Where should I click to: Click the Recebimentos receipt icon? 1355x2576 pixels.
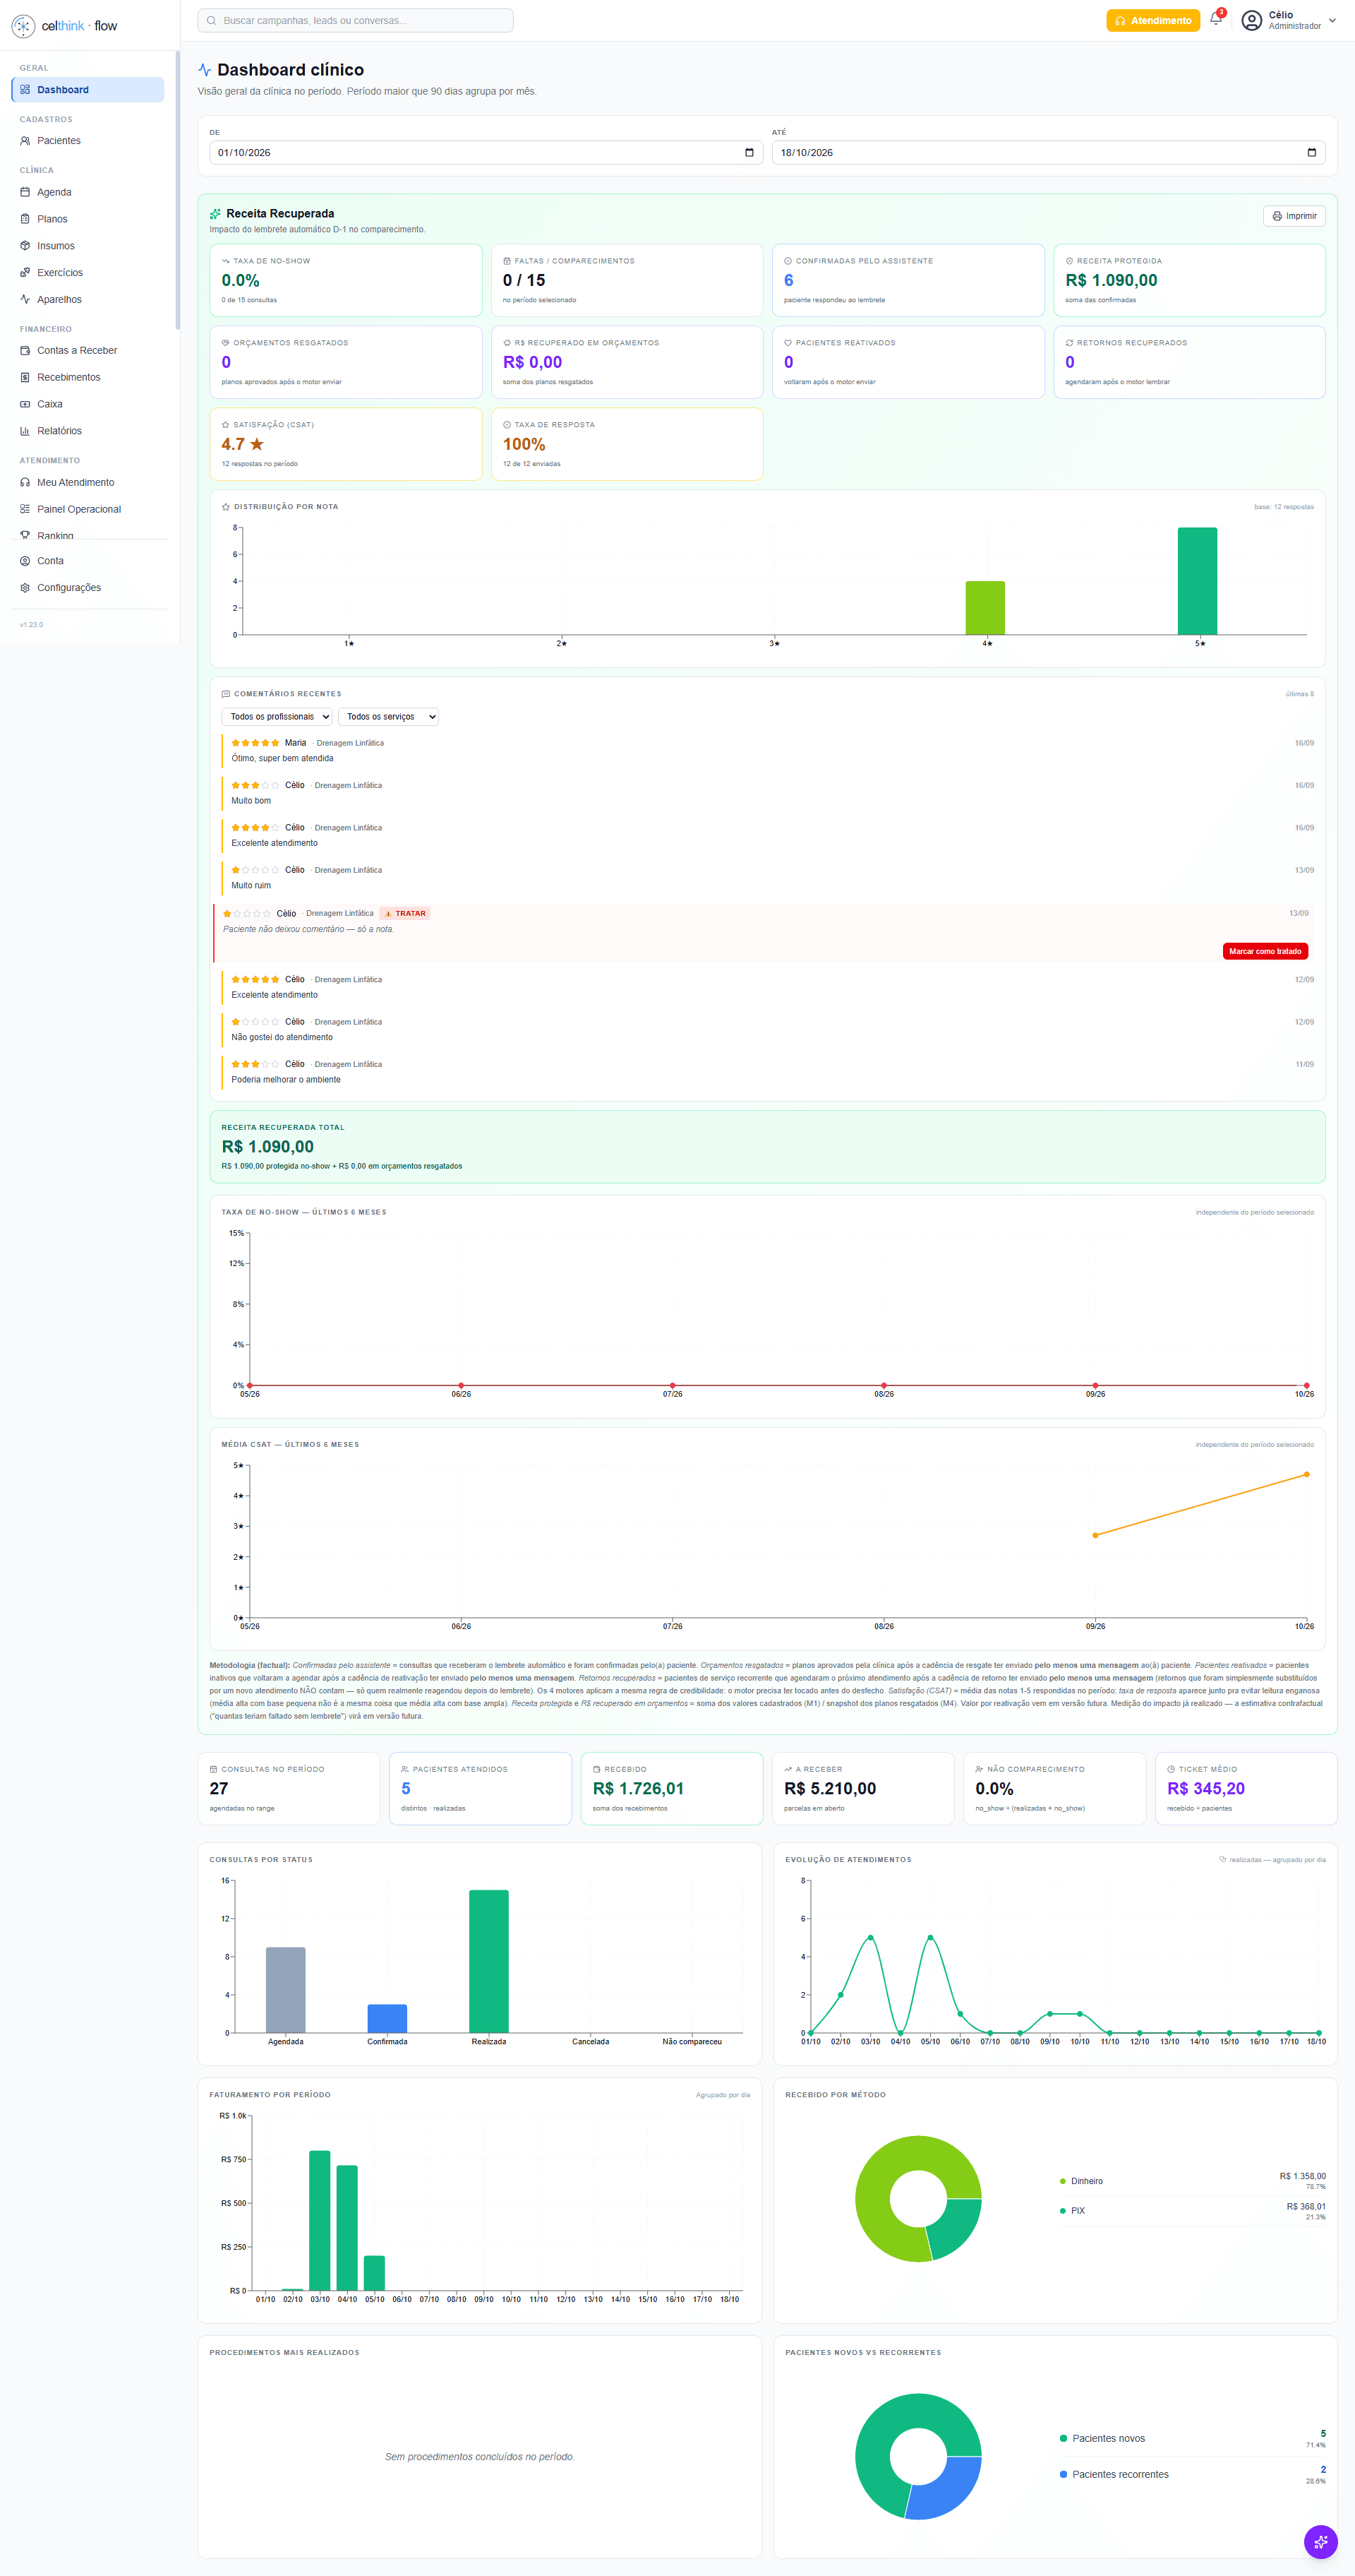click(25, 377)
